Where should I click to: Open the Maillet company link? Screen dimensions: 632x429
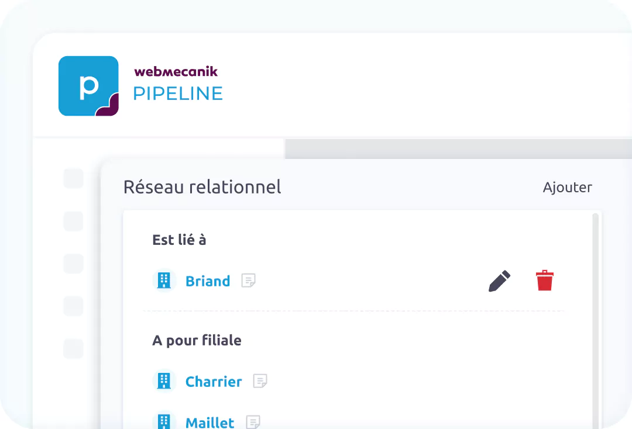(x=209, y=422)
